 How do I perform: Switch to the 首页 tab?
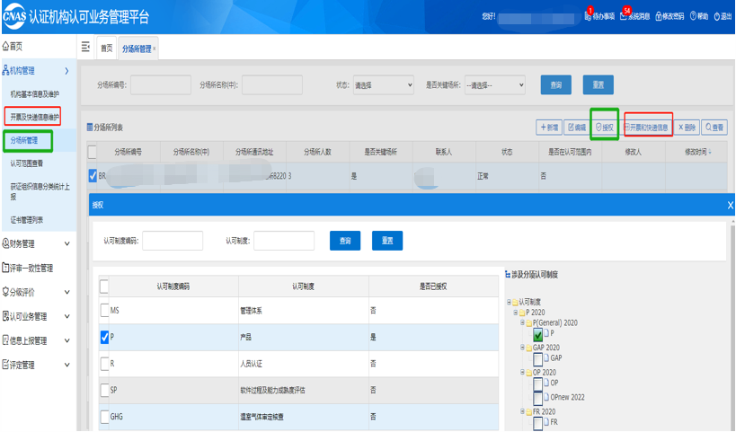pos(107,48)
